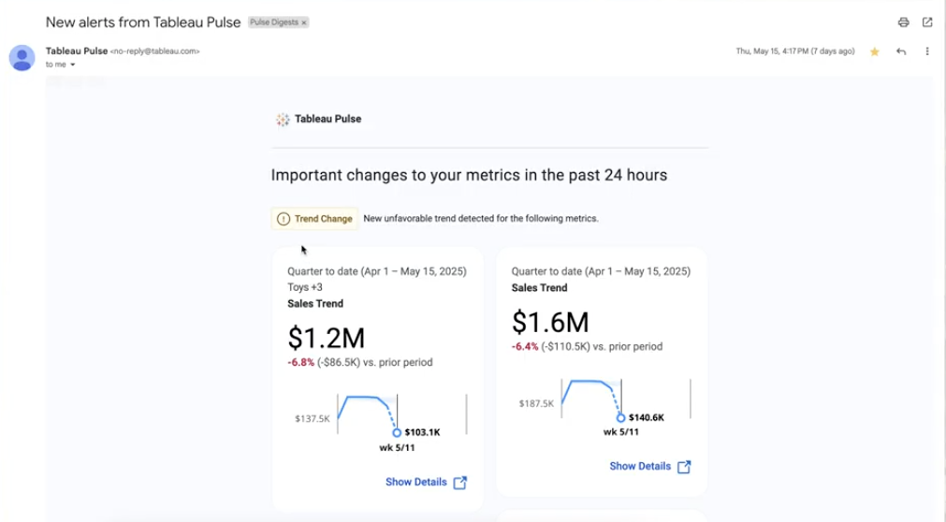
Task: Click the Pulse Digests label tag
Action: click(273, 22)
